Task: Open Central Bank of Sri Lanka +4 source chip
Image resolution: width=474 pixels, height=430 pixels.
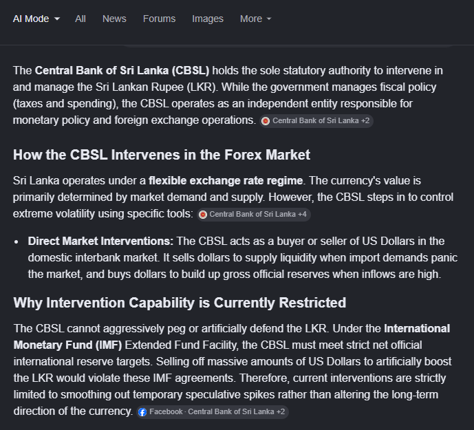Action: click(x=253, y=215)
